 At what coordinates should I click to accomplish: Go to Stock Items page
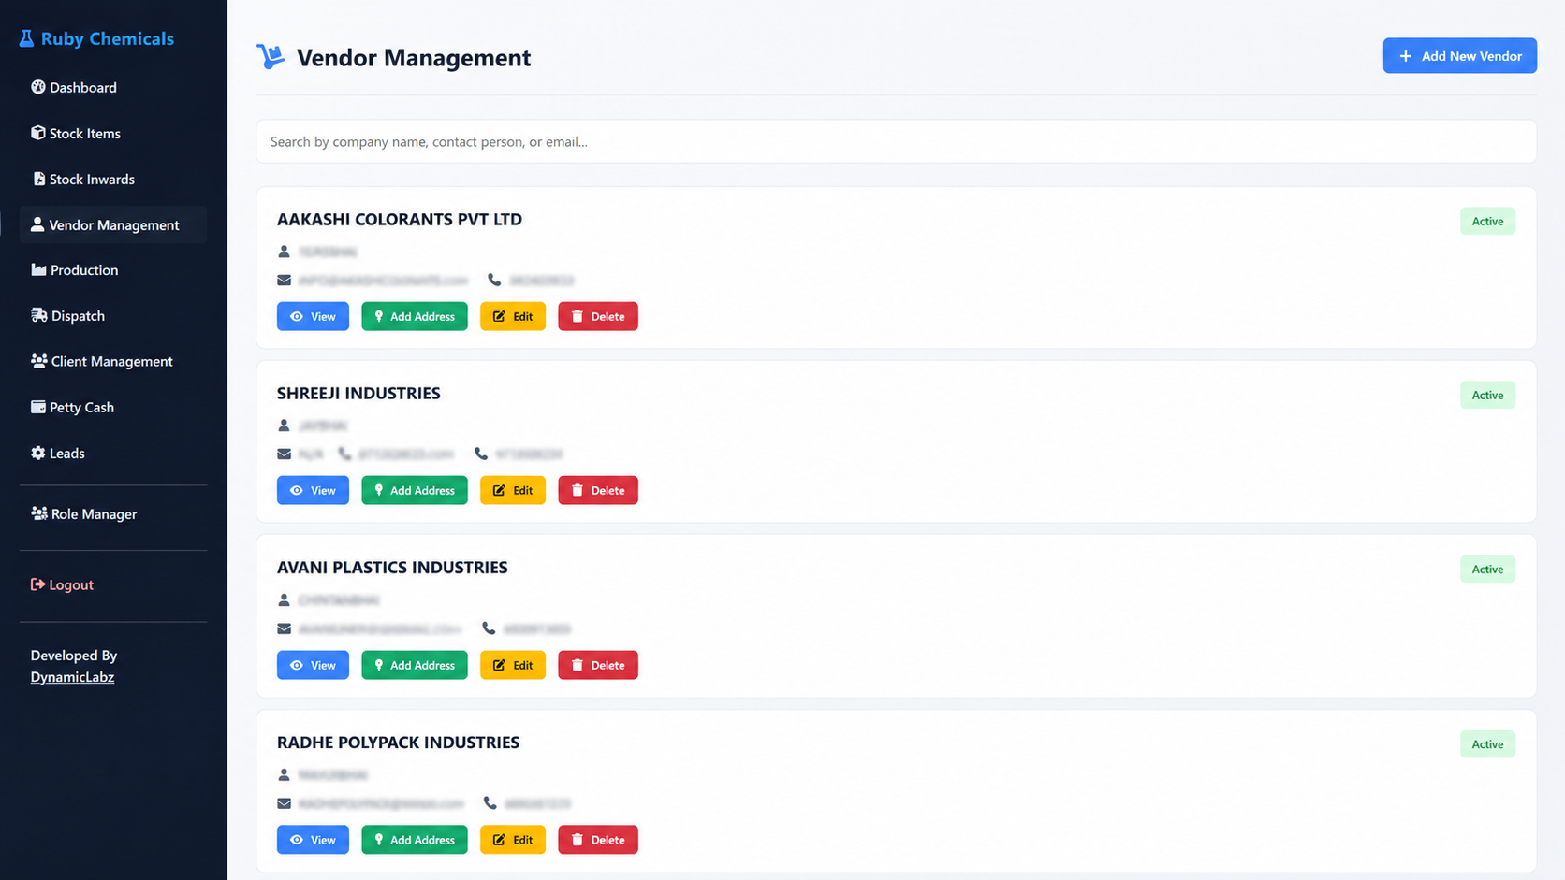point(113,133)
